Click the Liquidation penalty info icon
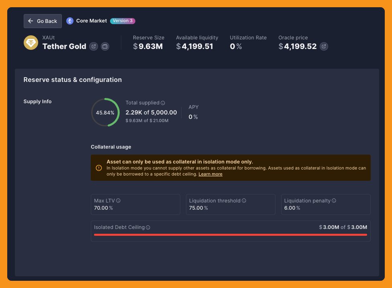Image resolution: width=392 pixels, height=288 pixels. point(334,201)
